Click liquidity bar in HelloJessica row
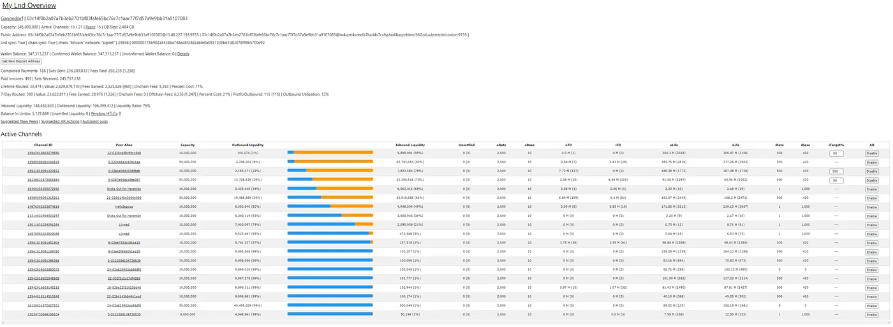 click(x=330, y=207)
